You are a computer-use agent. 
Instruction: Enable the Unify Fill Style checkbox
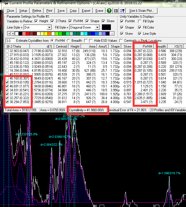[x=140, y=21]
